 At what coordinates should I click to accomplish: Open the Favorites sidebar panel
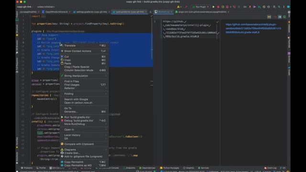point(17,143)
